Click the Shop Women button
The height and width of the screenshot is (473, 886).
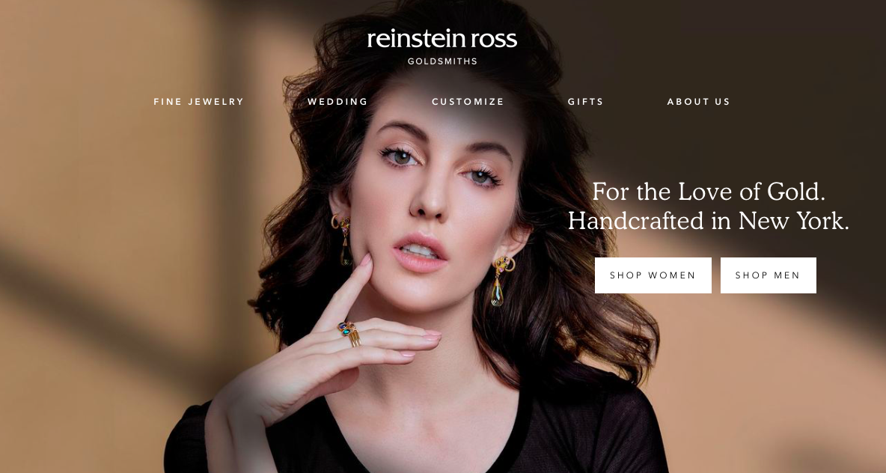(653, 275)
